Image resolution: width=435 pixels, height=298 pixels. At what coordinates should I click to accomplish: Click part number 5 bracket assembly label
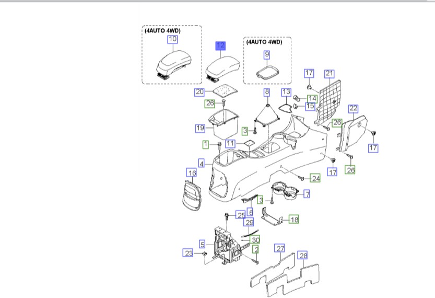point(202,244)
